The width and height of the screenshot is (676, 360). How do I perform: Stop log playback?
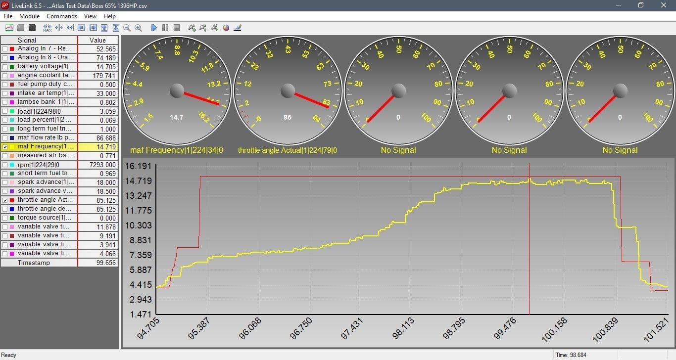click(x=177, y=28)
